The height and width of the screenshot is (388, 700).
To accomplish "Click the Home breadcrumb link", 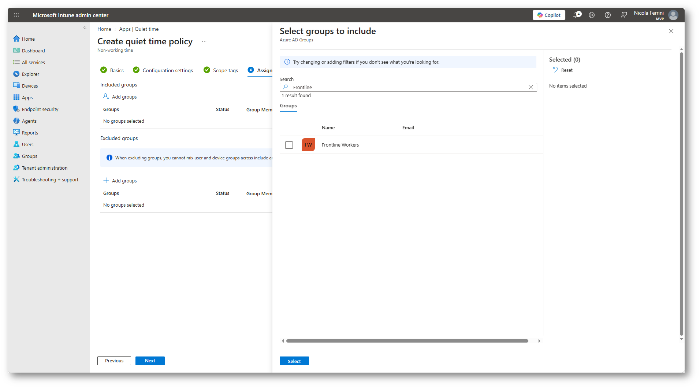I will (104, 29).
